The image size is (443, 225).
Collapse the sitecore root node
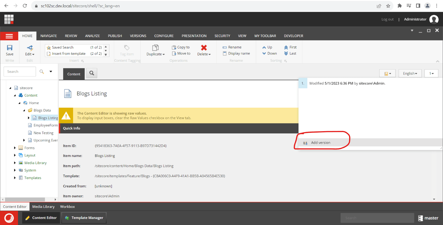10,88
